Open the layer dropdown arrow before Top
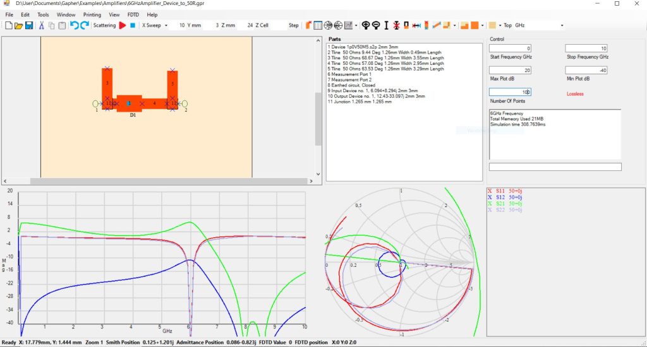 [499, 25]
